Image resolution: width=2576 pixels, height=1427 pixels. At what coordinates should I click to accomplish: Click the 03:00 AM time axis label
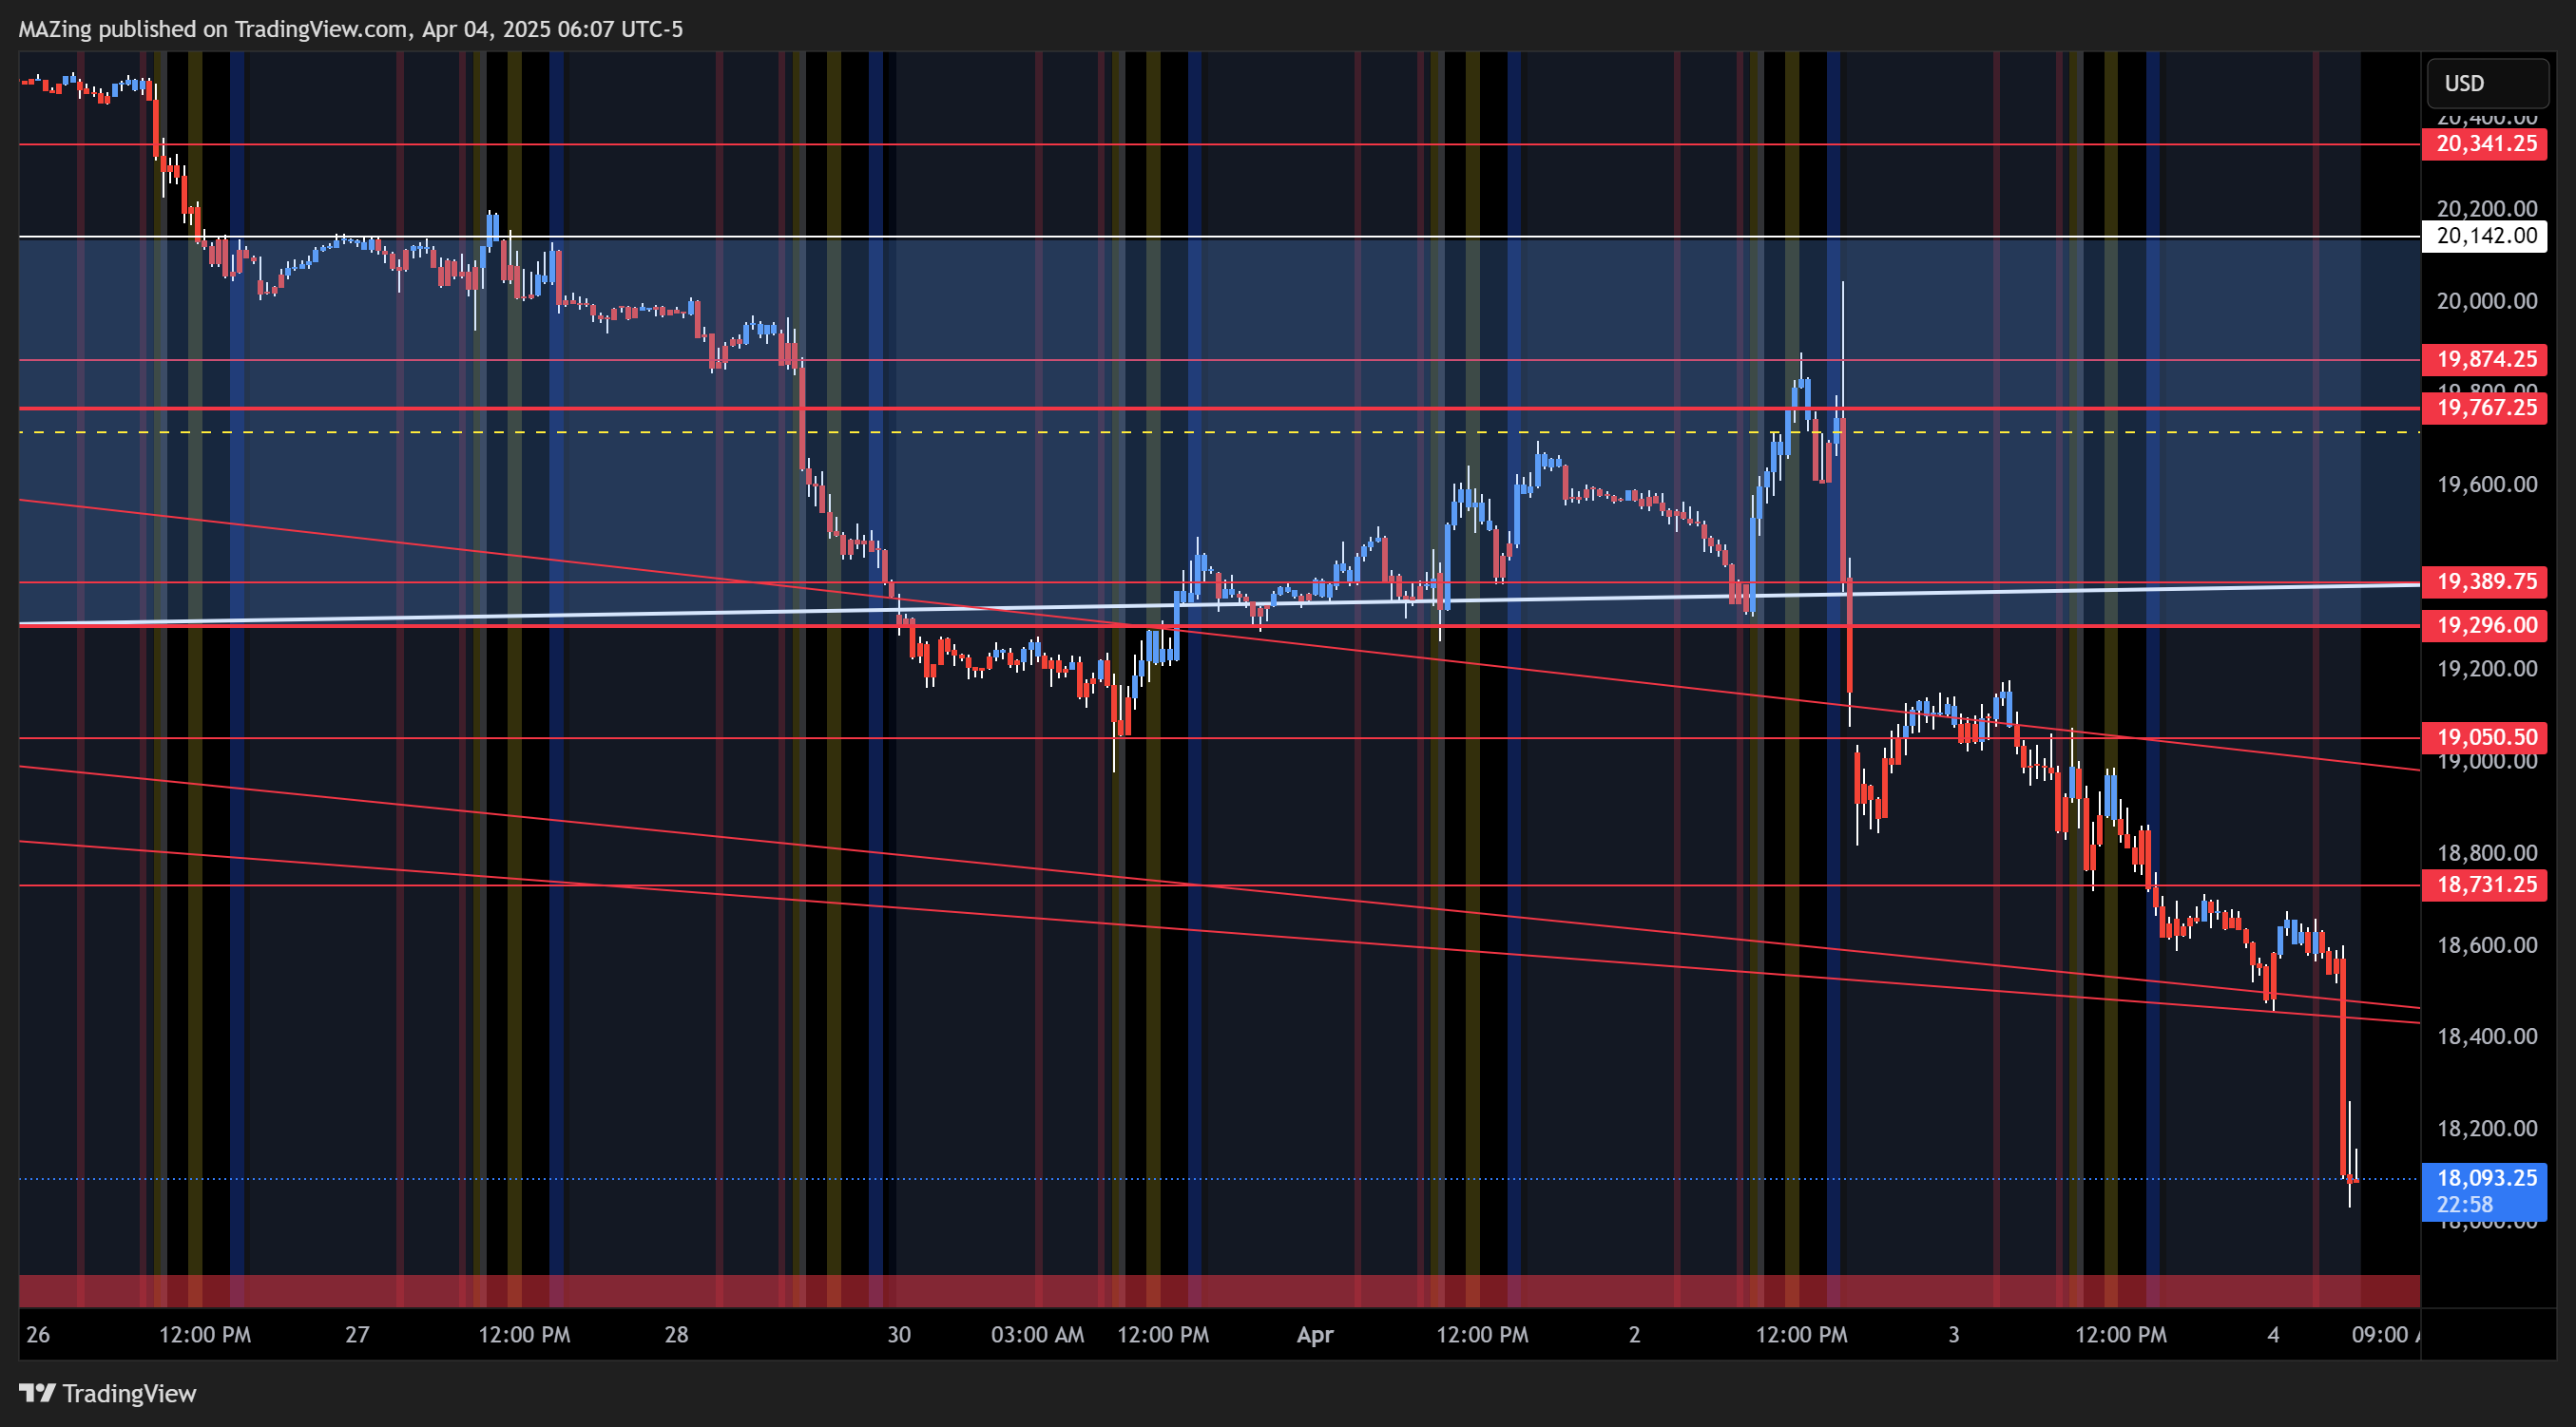click(1037, 1334)
